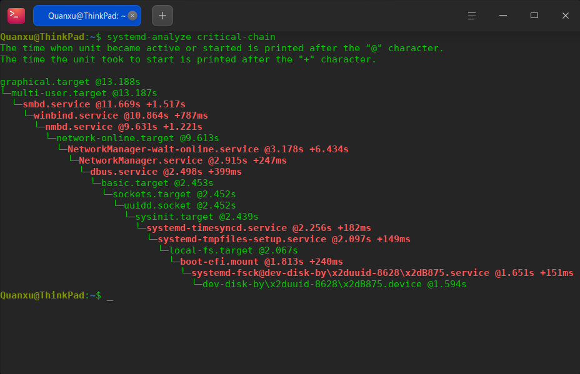Screen dimensions: 580x374
Task: Click the smbd.service entry
Action: coord(104,104)
